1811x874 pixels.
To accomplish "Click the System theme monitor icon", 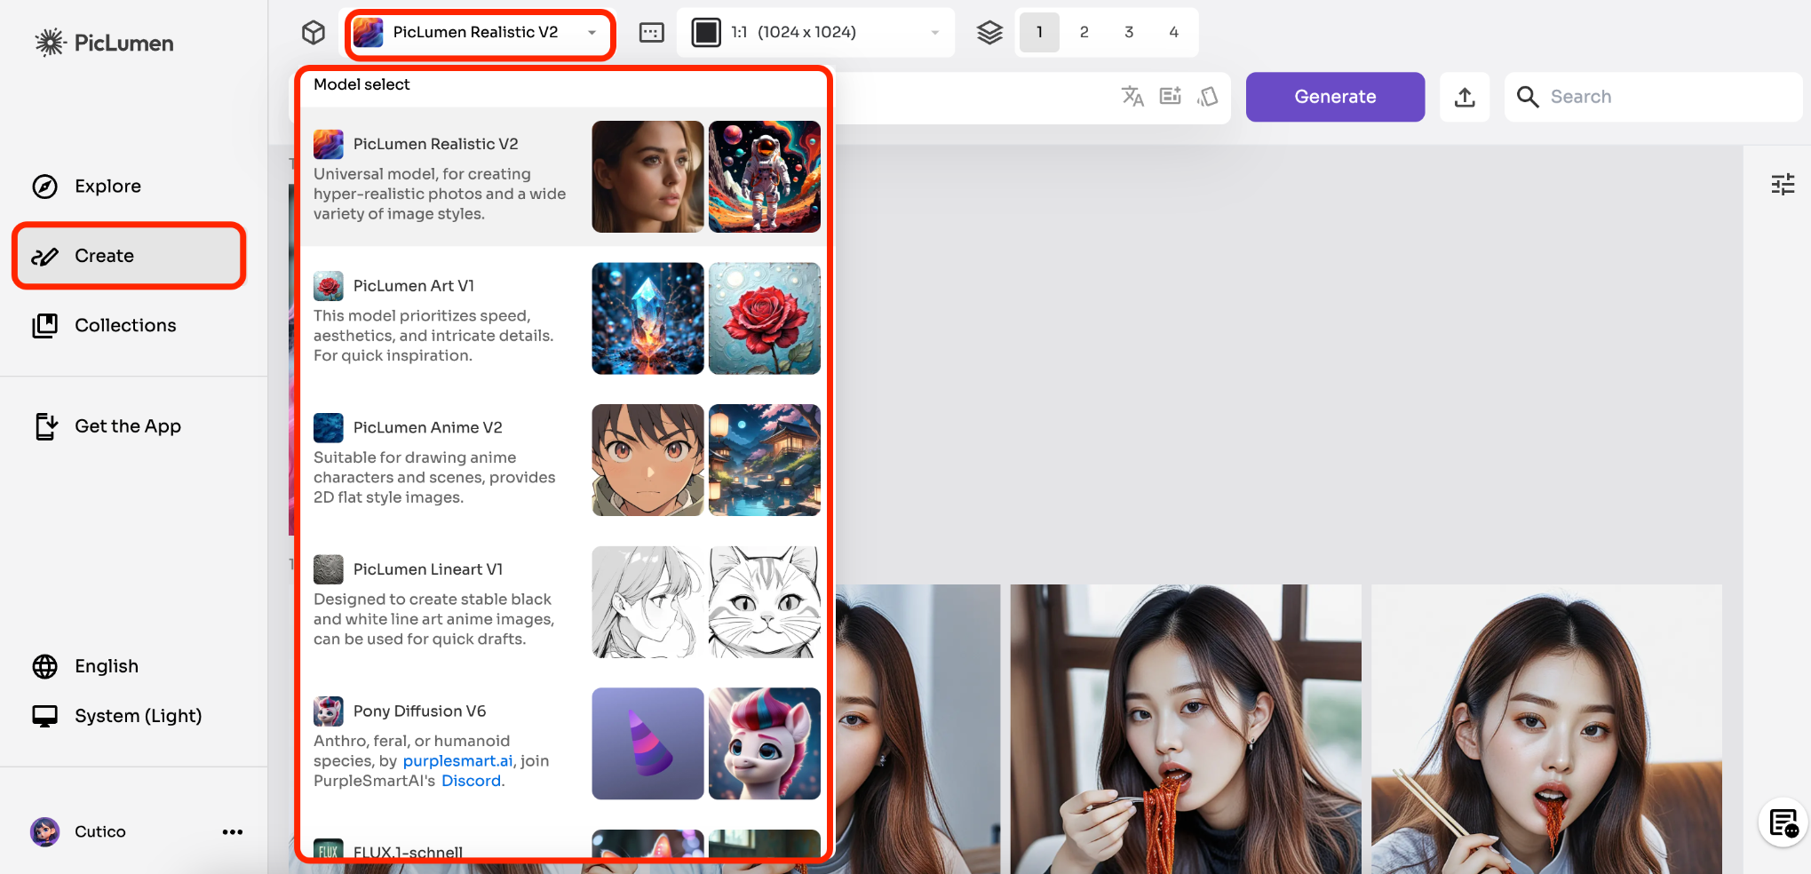I will [45, 716].
